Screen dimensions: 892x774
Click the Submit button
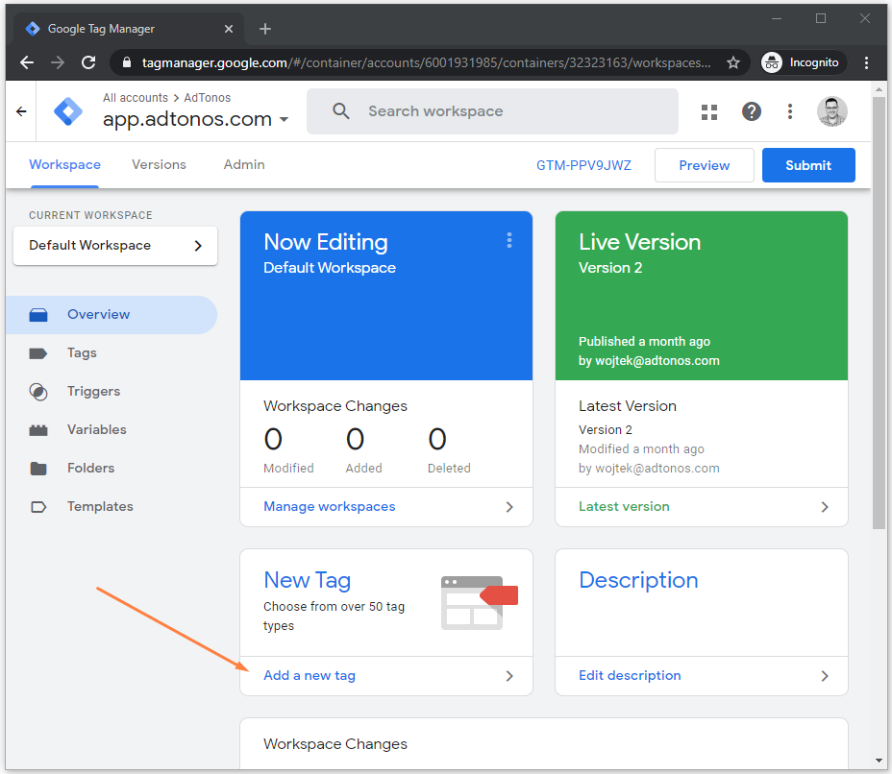click(808, 165)
